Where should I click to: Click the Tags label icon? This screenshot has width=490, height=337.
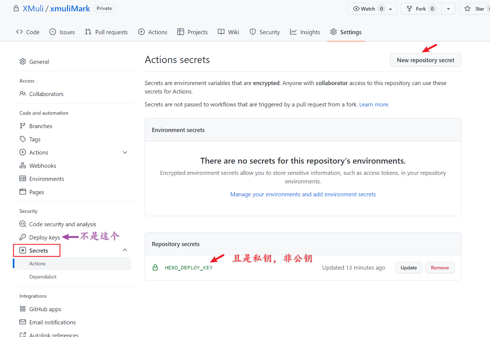tap(23, 139)
